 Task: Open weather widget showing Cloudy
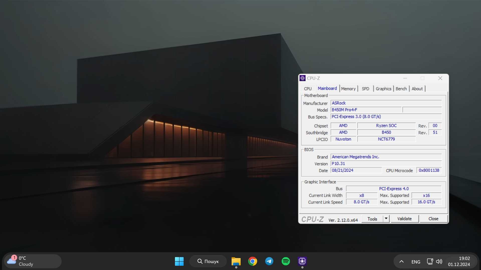click(x=33, y=261)
